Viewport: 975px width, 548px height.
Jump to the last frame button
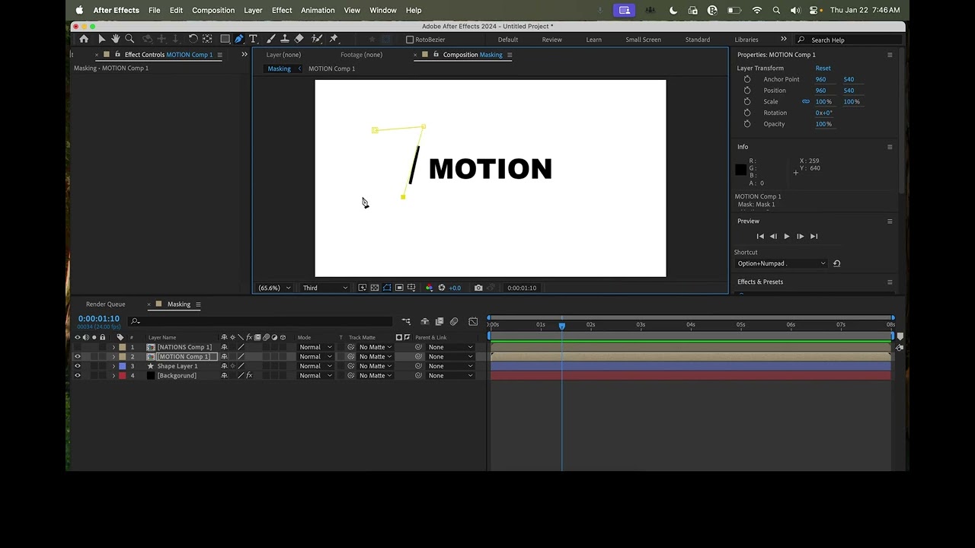pos(814,237)
